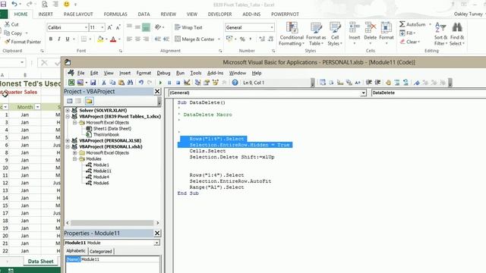The image size is (486, 273).
Task: Click Clear in Editing group
Action: (x=410, y=42)
